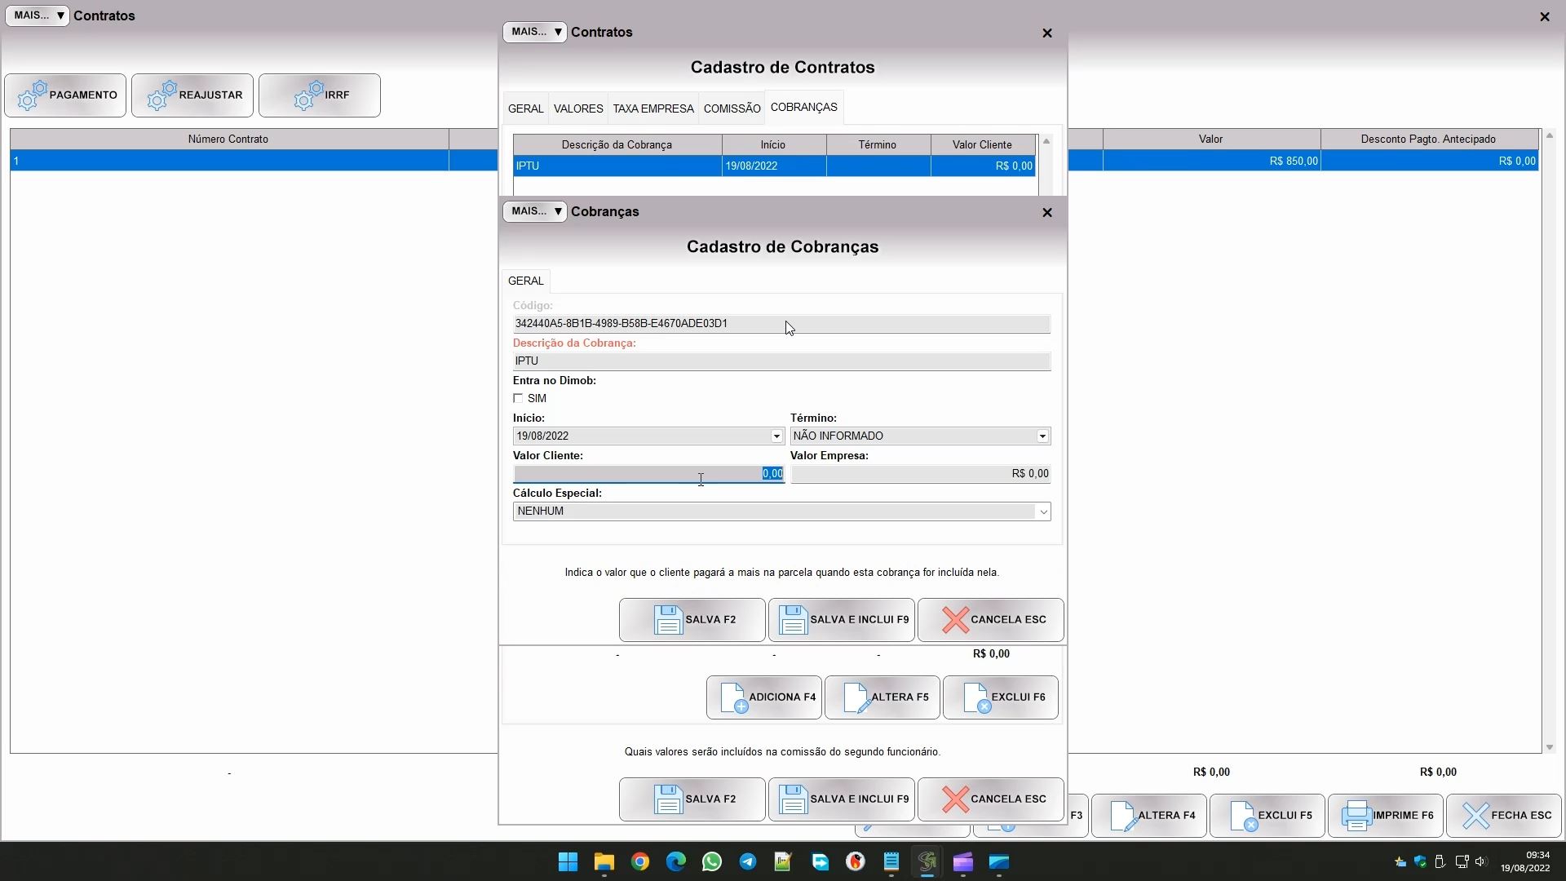Open the TAXA EMPRESA tab
1566x881 pixels.
(653, 108)
